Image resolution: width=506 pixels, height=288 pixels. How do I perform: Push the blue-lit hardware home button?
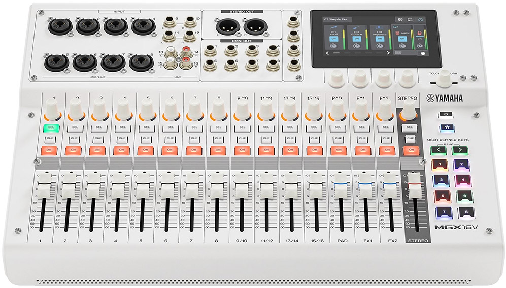(447, 128)
